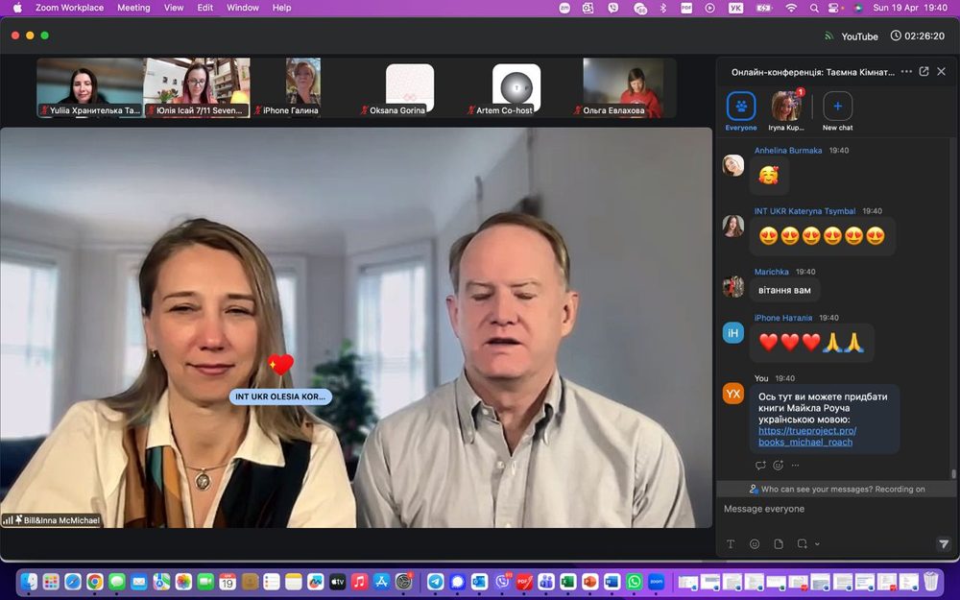Open the Meeting menu in the menu bar
Viewport: 960px width, 600px height.
pos(133,8)
